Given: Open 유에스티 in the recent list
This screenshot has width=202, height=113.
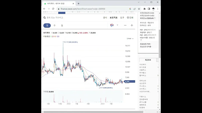Looking at the screenshot, I should tap(143, 81).
